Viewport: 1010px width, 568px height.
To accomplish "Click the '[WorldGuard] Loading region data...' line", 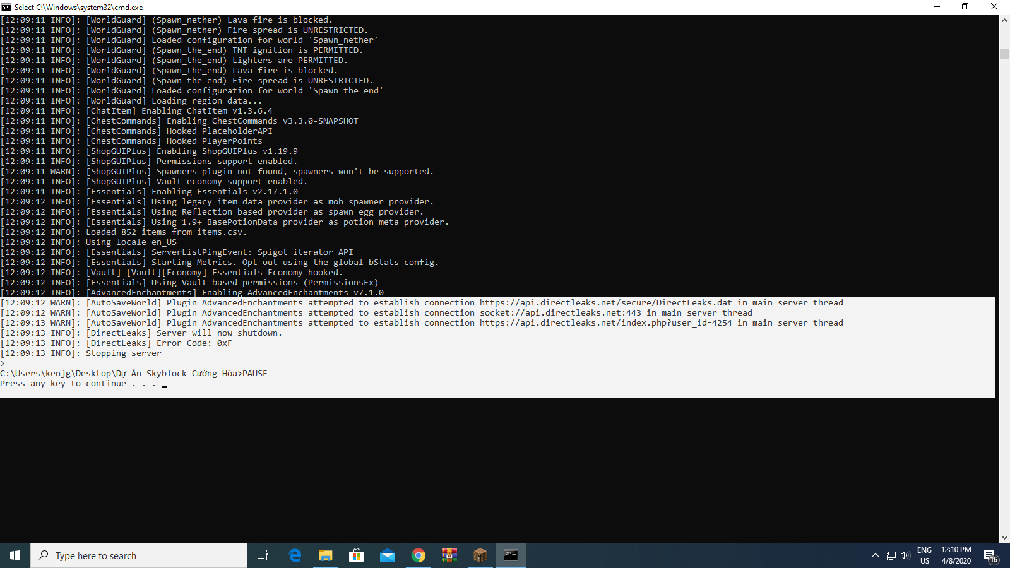I will [131, 101].
